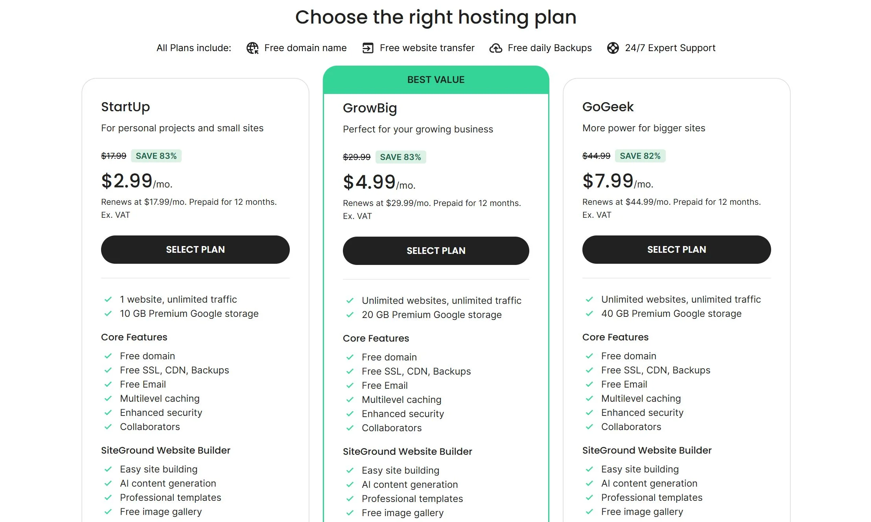Click the checkmark beside StartUp's Free domain
Screen dimensions: 871x522
pos(107,355)
